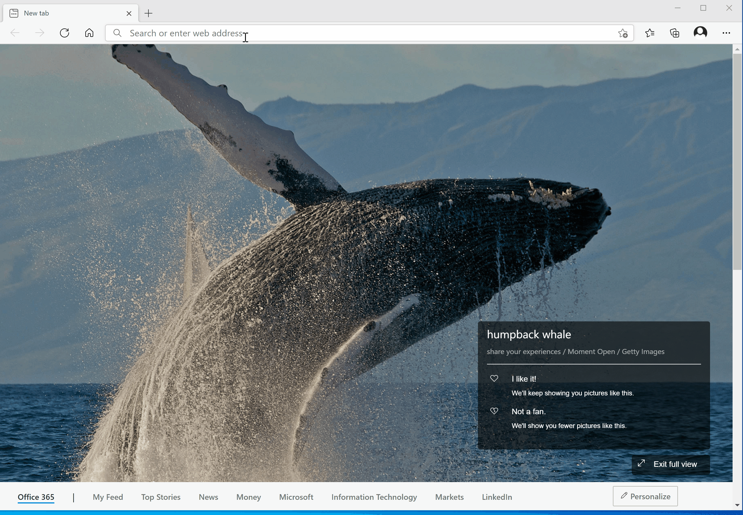
Task: Open the Favorites list
Action: (x=650, y=33)
